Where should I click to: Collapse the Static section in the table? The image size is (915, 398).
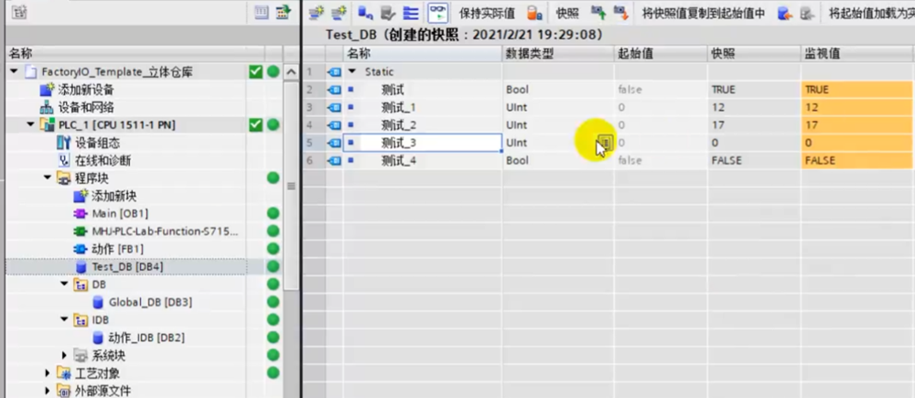352,71
